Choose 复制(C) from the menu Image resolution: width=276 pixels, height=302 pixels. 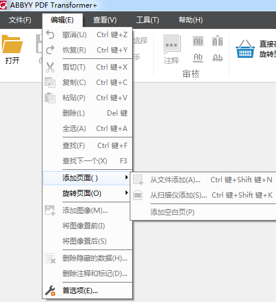coord(87,83)
